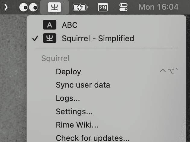Switch to the ABC input source
Screen dimensions: 190x142
[70, 25]
